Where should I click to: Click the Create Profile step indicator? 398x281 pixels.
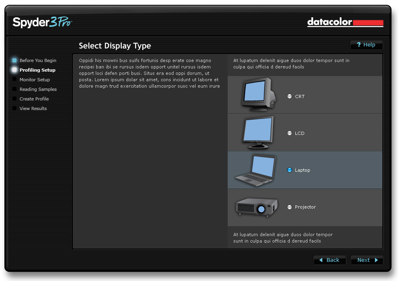[x=14, y=98]
